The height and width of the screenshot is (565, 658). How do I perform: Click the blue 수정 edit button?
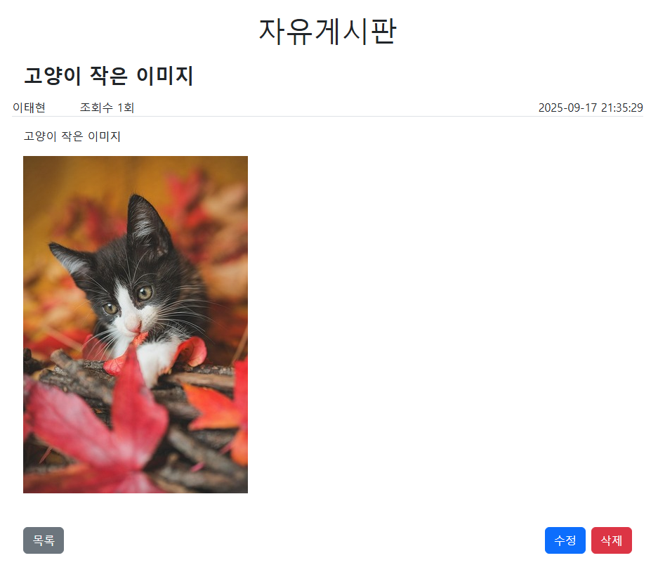click(x=565, y=540)
